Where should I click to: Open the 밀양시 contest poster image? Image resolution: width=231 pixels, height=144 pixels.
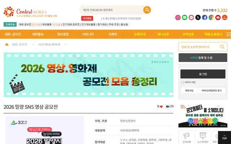tap(45, 130)
